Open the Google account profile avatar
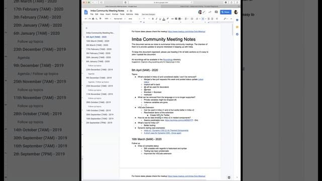Screen dimensions: 322x181 (x=236, y=12)
